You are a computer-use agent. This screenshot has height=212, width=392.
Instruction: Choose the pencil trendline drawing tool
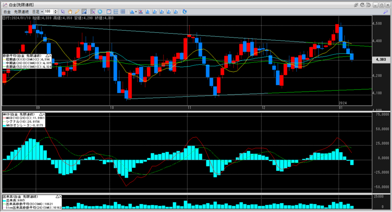coord(77,12)
